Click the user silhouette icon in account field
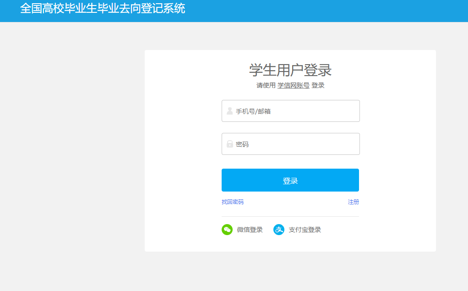 point(229,111)
